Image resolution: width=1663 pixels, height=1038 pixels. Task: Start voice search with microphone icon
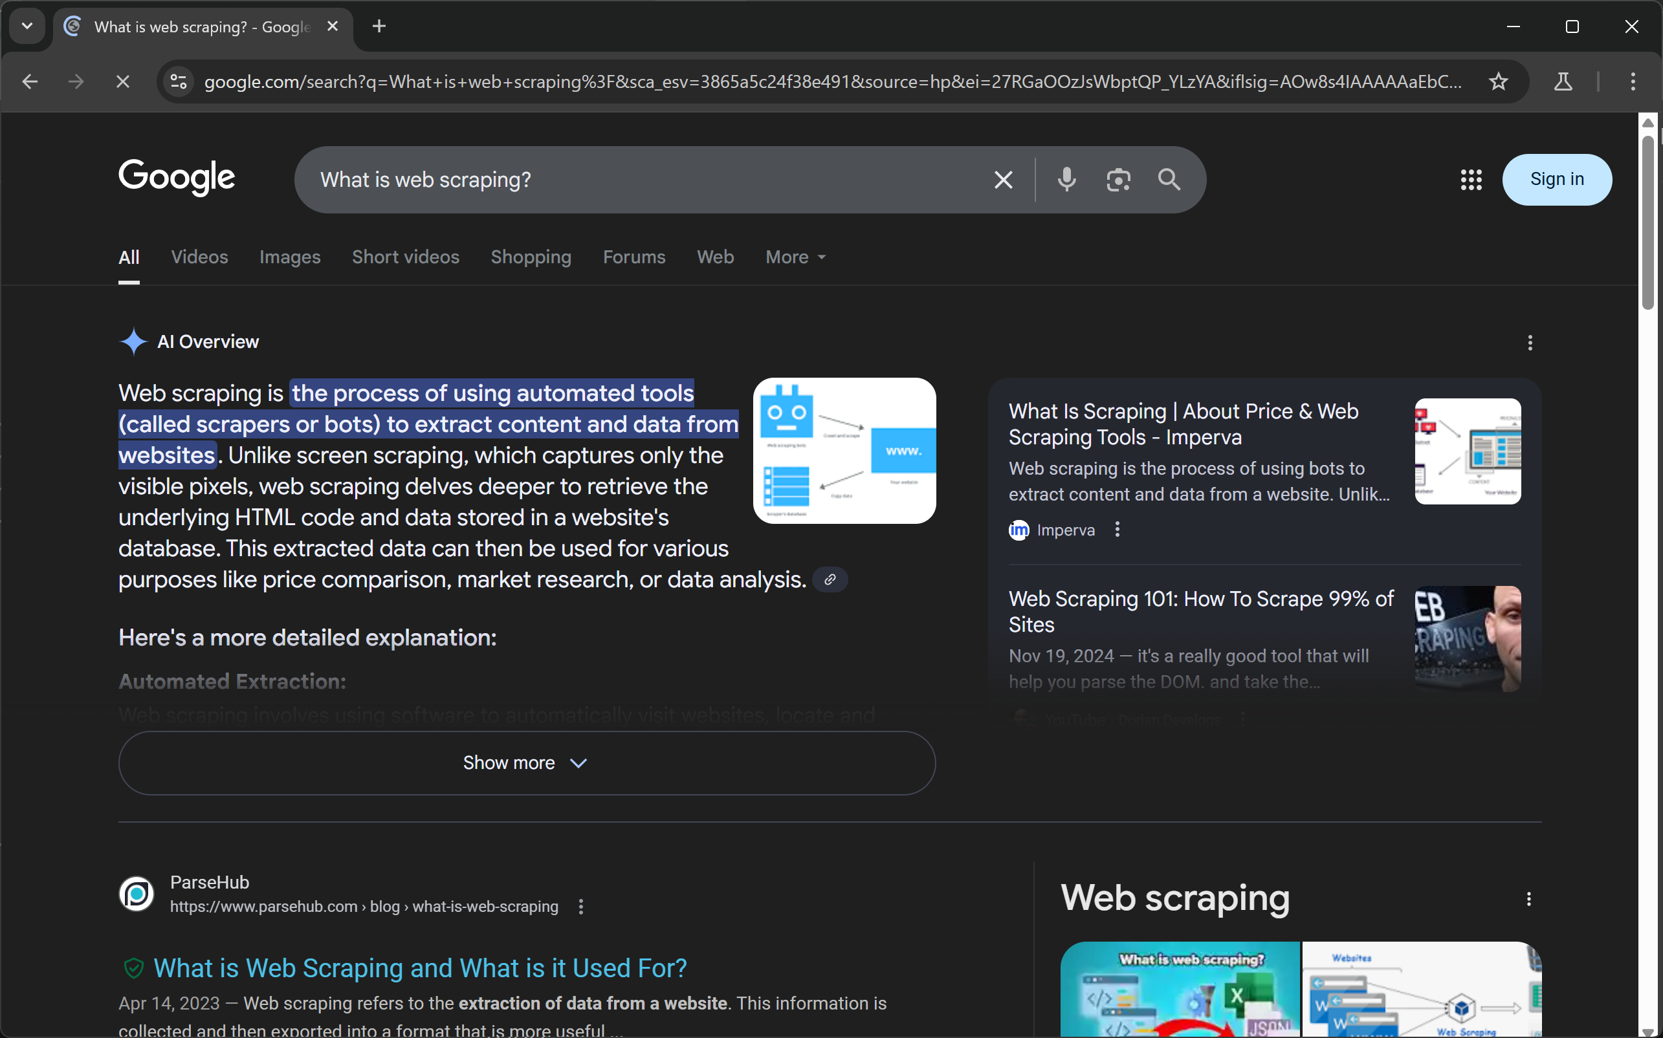(1066, 180)
